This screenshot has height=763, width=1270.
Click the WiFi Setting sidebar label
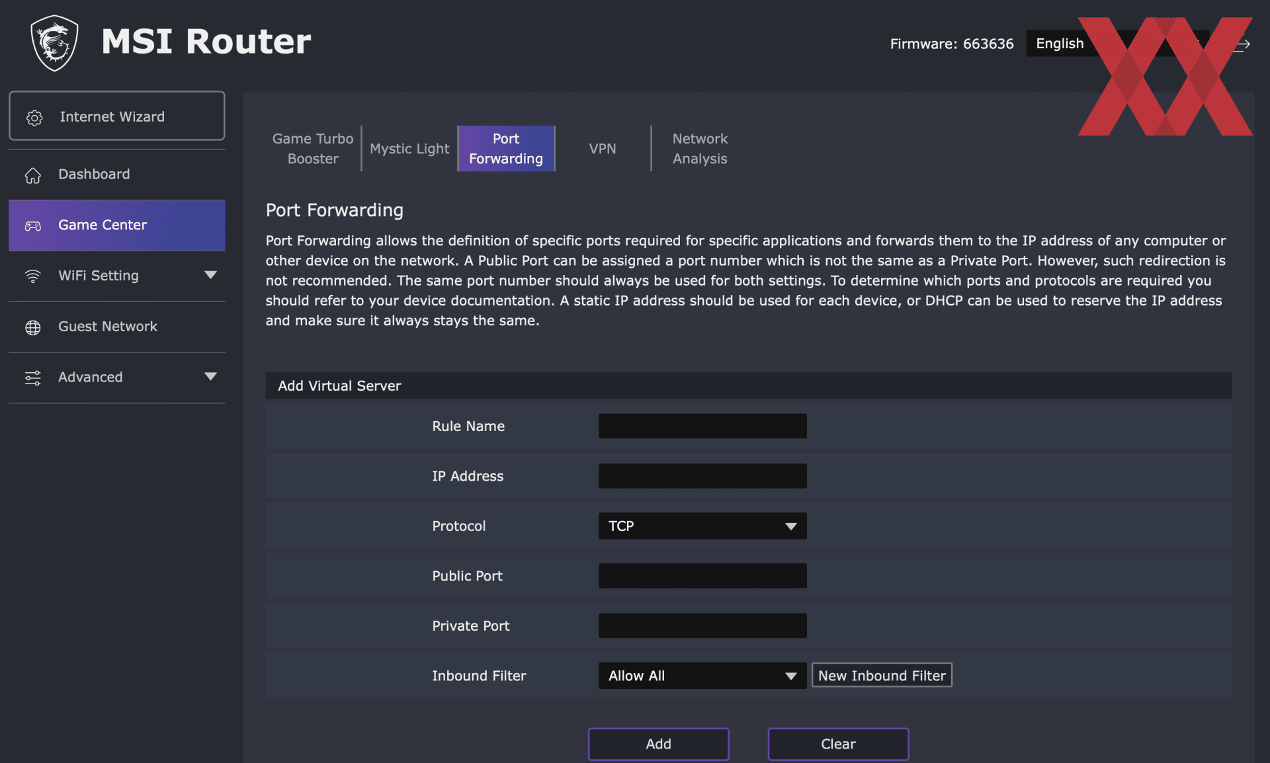99,276
